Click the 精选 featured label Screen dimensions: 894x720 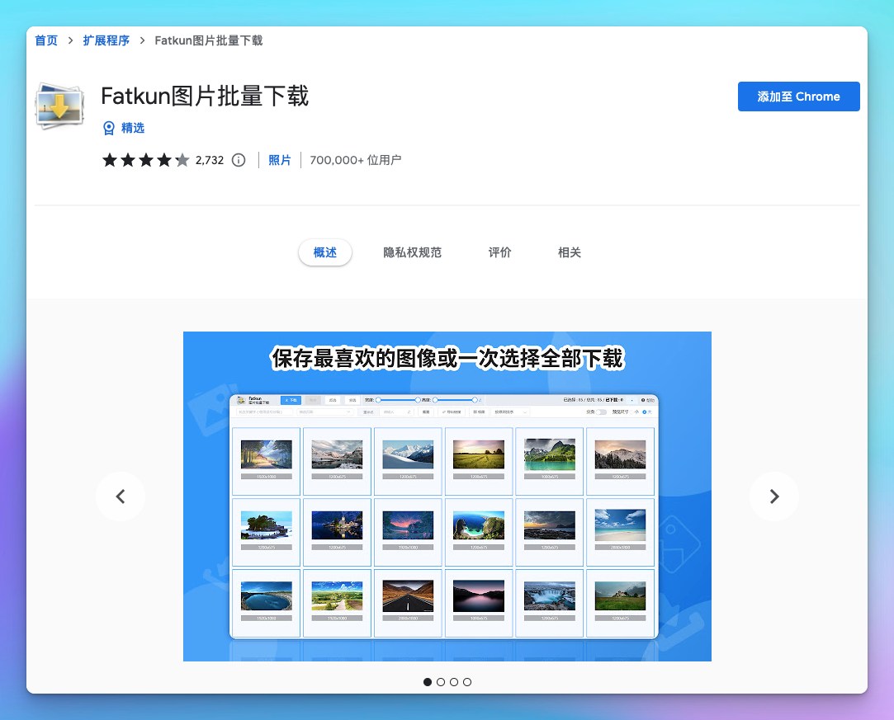click(x=133, y=128)
